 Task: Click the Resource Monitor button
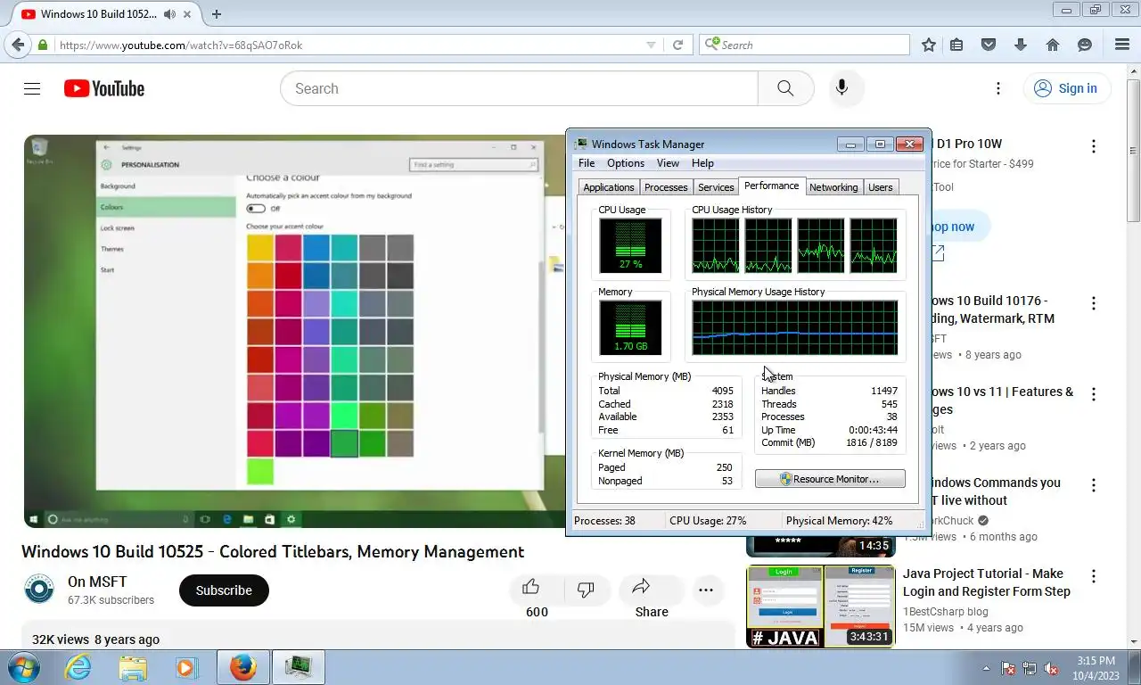[830, 479]
